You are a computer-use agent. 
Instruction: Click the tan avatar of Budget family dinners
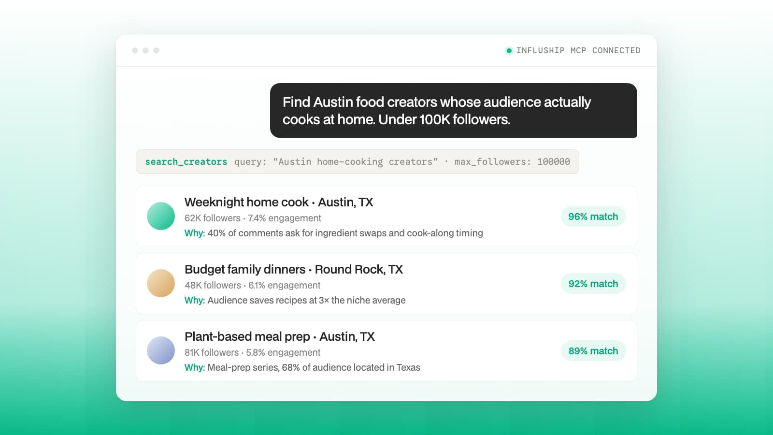(x=161, y=283)
